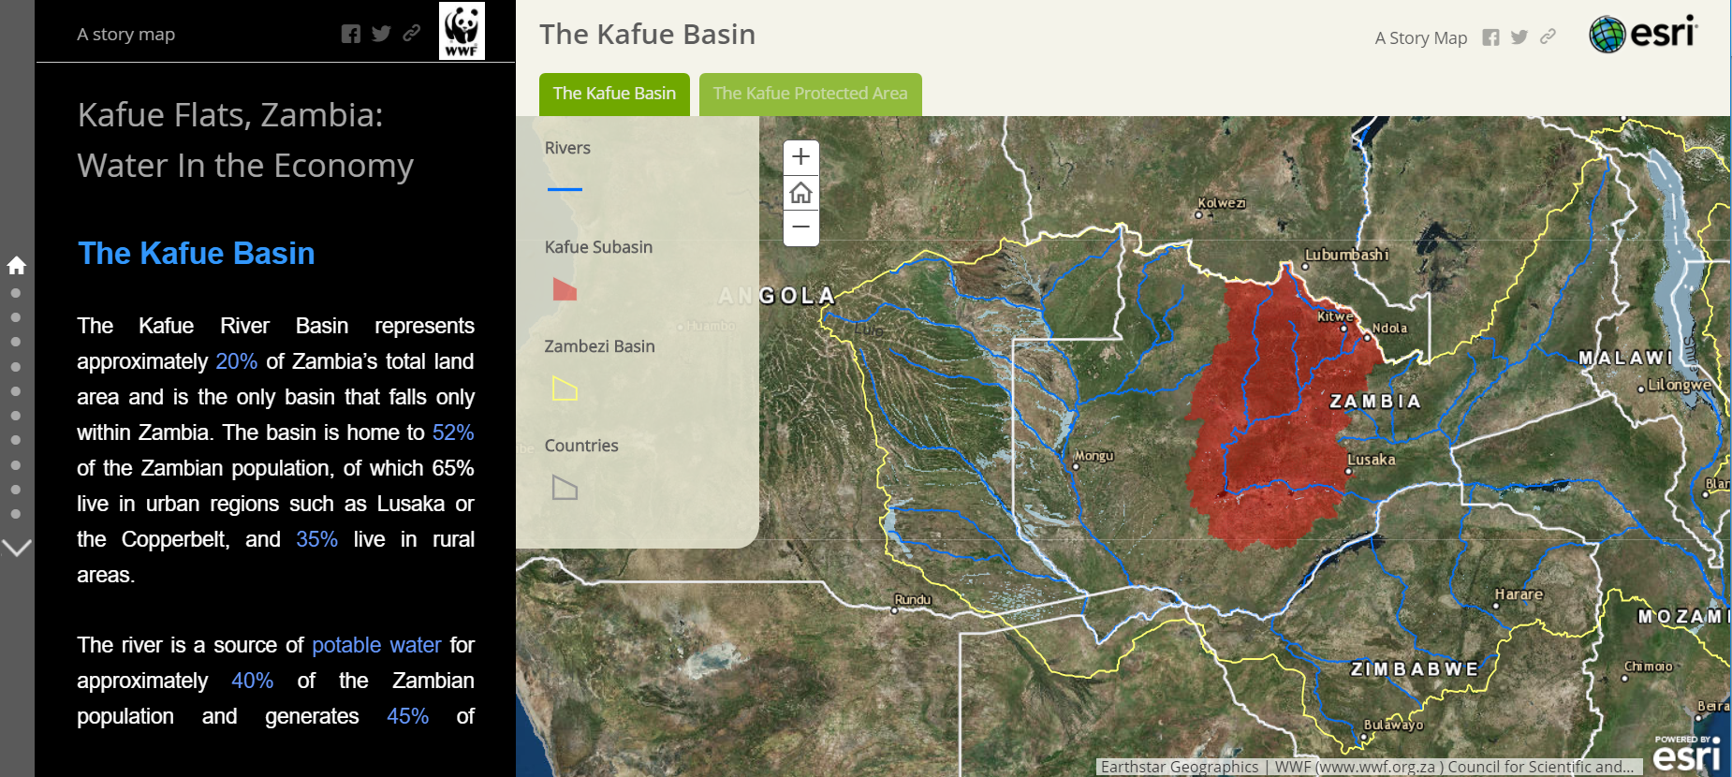Click the WWF panda logo
This screenshot has height=777, width=1732.
[x=462, y=31]
